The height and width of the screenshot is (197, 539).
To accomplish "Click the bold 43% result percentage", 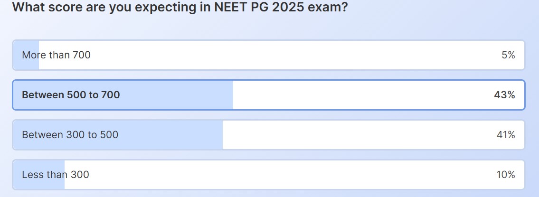I will pos(504,95).
